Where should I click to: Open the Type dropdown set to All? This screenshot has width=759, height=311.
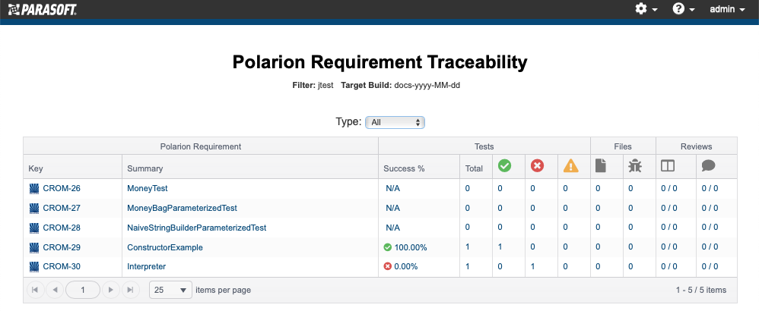(395, 123)
